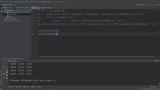160x90 pixels.
Task: Collapse all items in Project panel
Action: coord(23,8)
